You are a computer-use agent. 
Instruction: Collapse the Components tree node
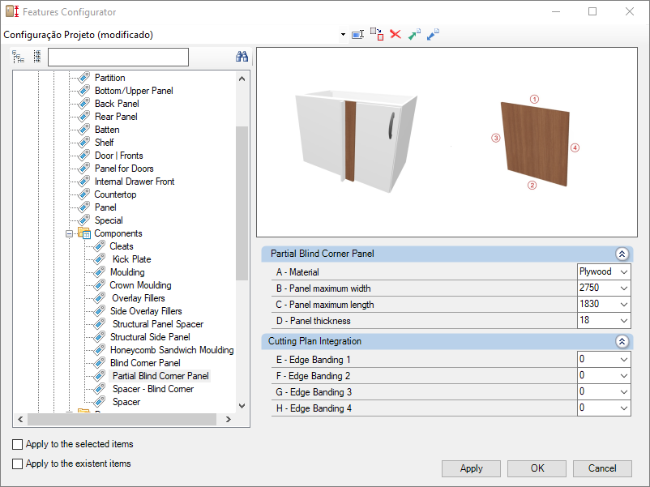(x=69, y=233)
